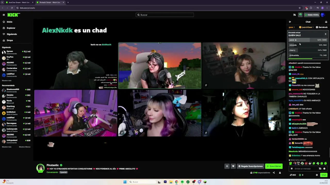
Task: Vote for sansi in the poll
Action: click(x=308, y=40)
